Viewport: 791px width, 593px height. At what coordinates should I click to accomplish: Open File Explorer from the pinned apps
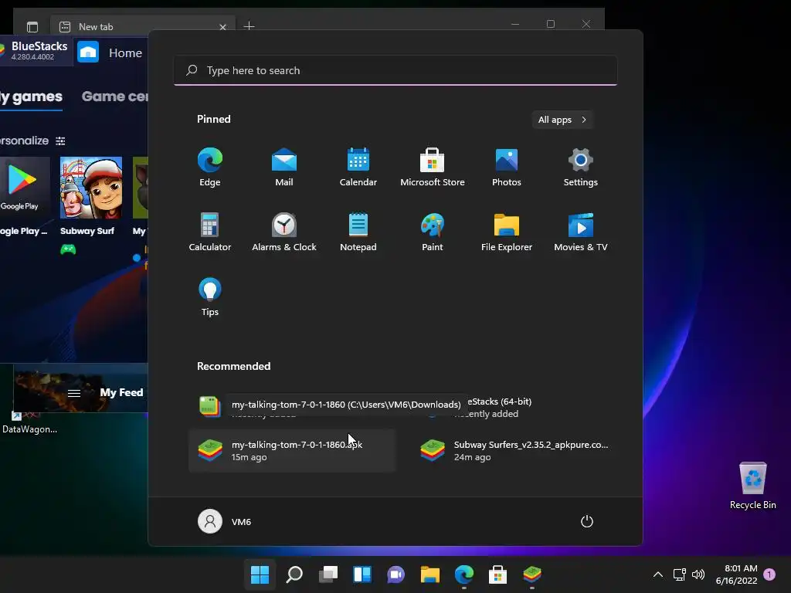[x=507, y=232]
